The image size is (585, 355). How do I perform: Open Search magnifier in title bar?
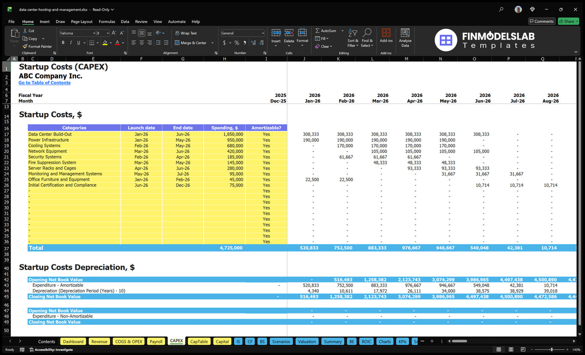click(502, 9)
